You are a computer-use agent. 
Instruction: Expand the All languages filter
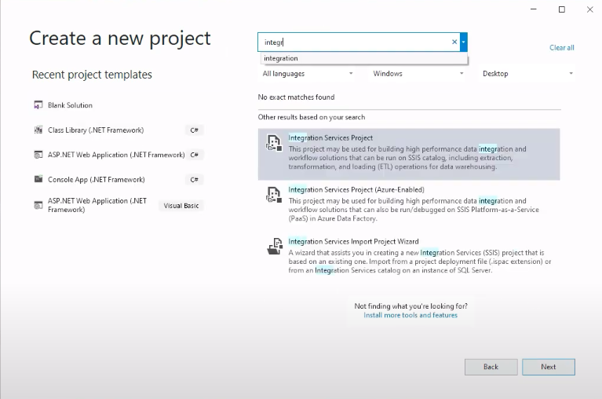pyautogui.click(x=308, y=73)
